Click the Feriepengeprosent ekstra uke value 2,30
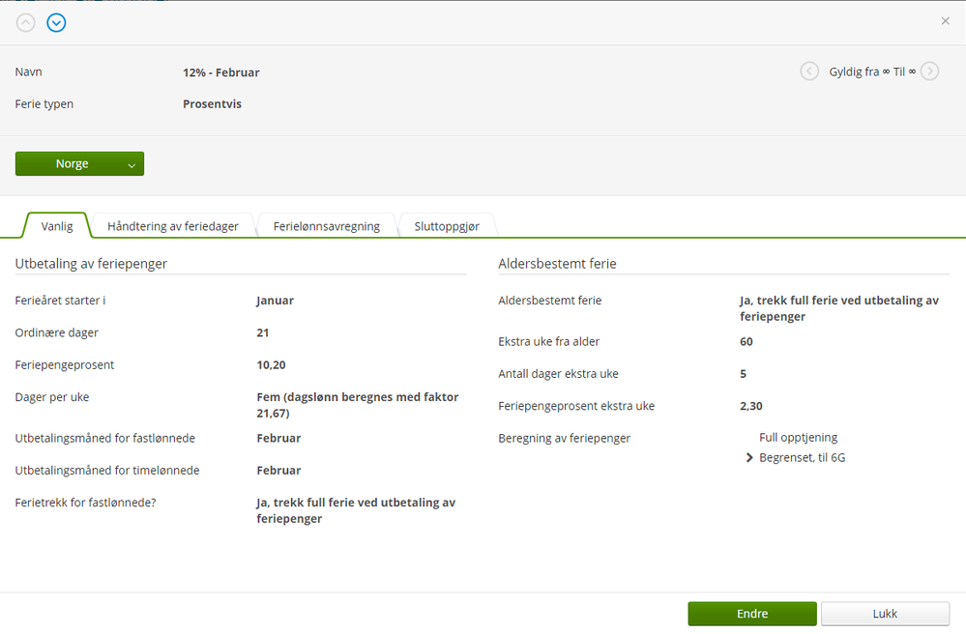This screenshot has width=966, height=634. pos(751,406)
